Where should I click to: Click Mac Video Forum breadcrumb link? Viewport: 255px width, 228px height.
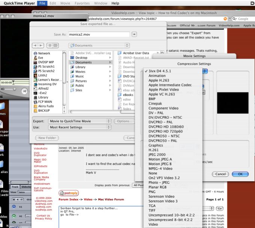111,199
